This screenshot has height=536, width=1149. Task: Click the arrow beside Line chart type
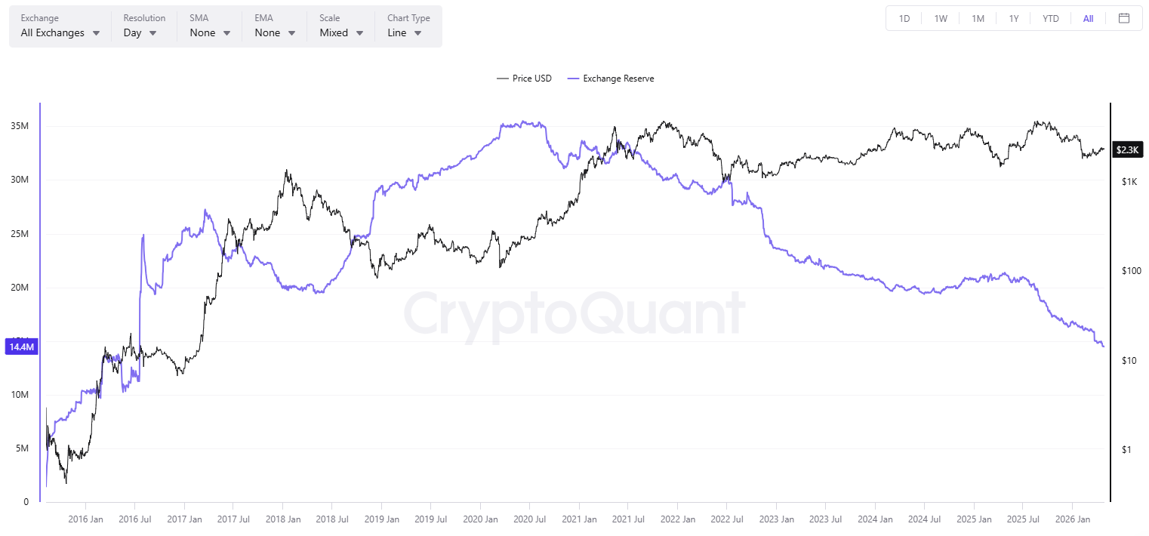417,33
